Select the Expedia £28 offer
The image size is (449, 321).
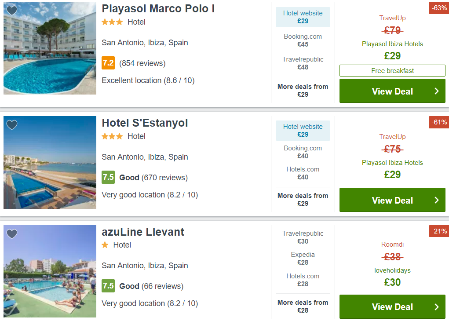click(x=303, y=259)
